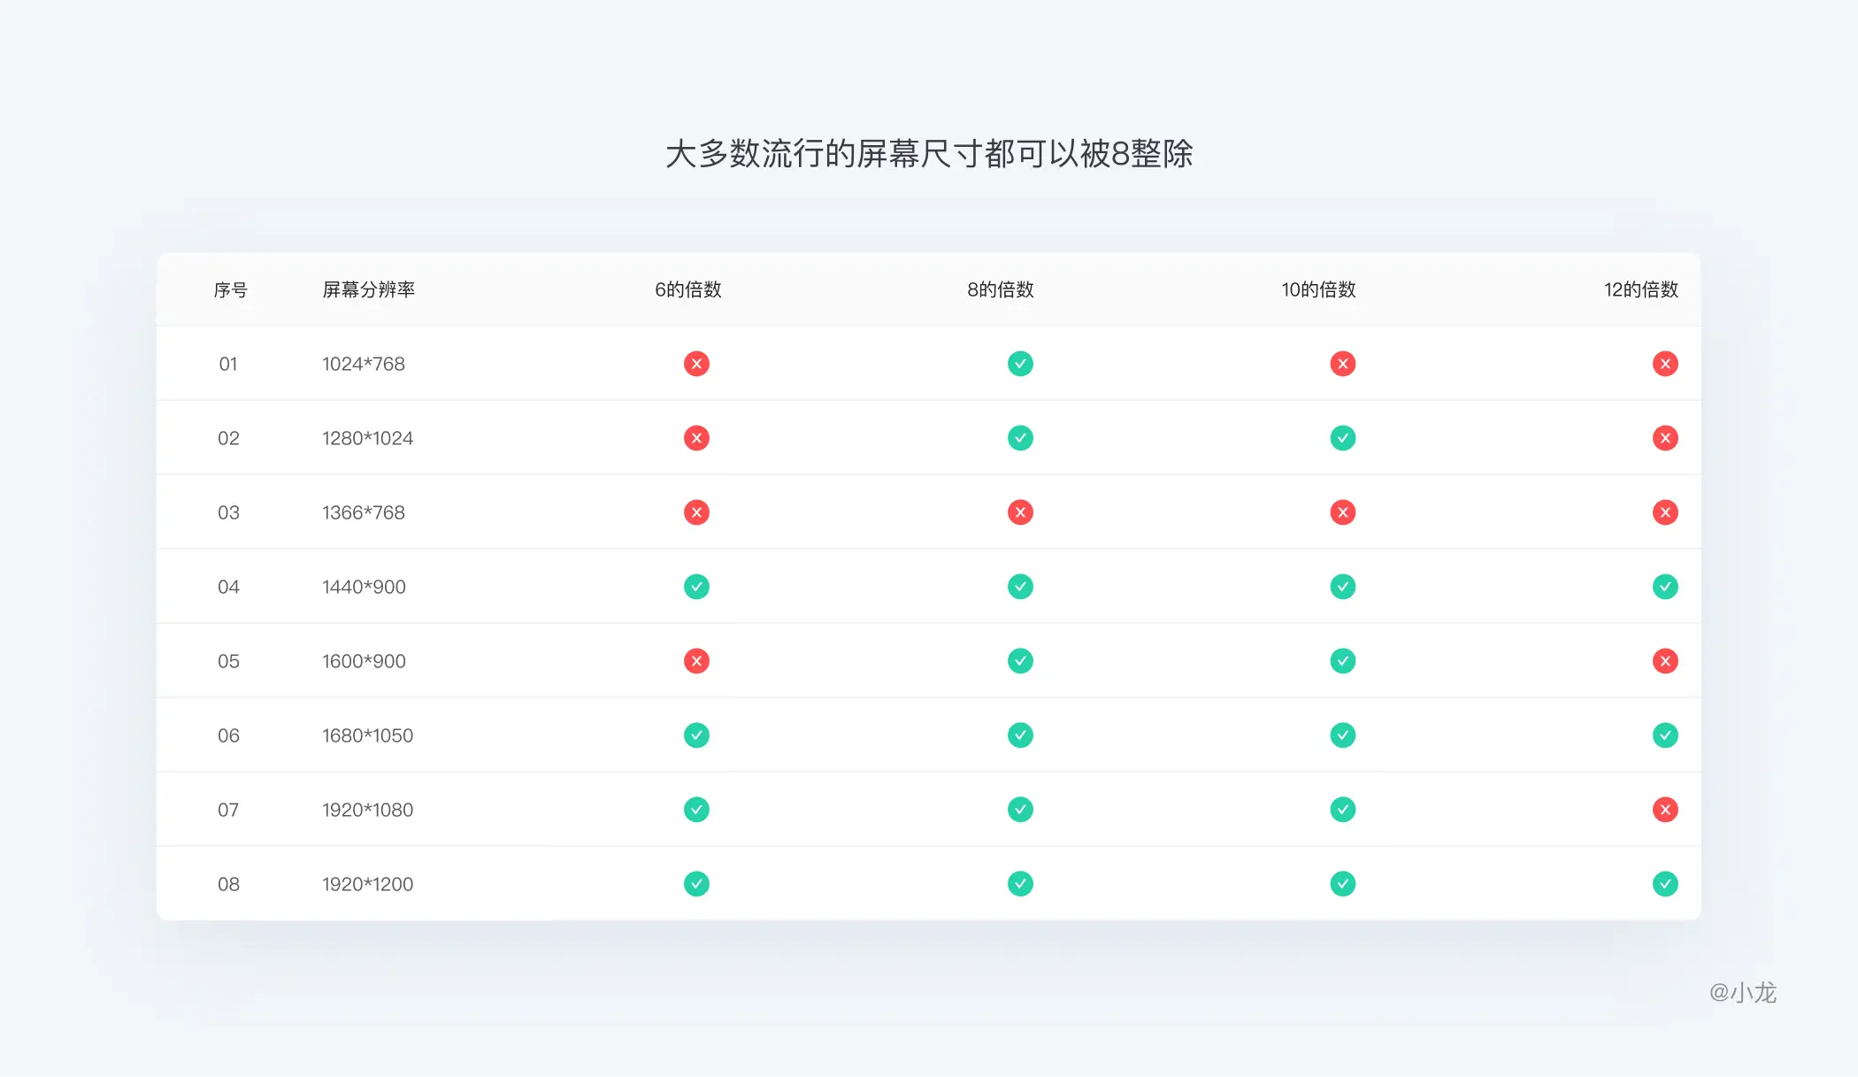Click the green checkmark for 1920*1200 under 12的倍数
Screen dimensions: 1858x1077
[1664, 882]
